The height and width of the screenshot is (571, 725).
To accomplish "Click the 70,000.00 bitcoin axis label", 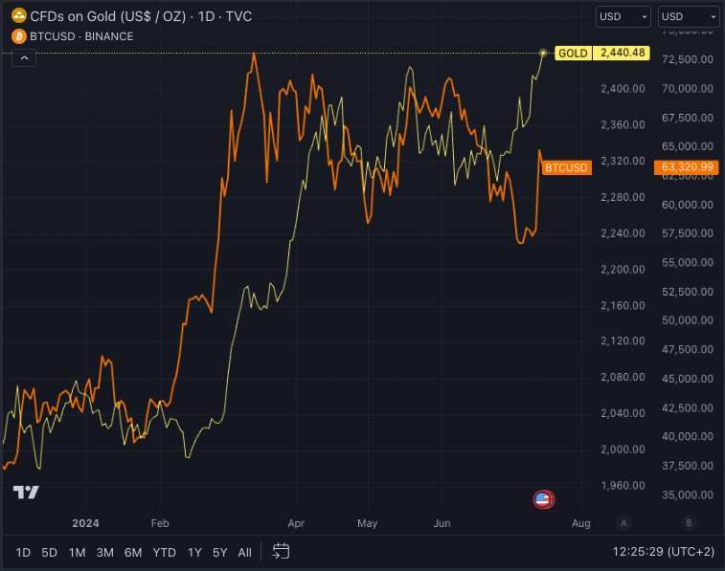I will coord(687,89).
